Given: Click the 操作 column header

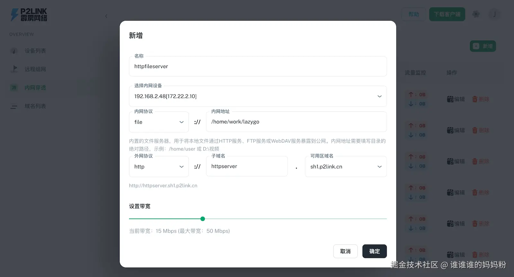Looking at the screenshot, I should 452,73.
